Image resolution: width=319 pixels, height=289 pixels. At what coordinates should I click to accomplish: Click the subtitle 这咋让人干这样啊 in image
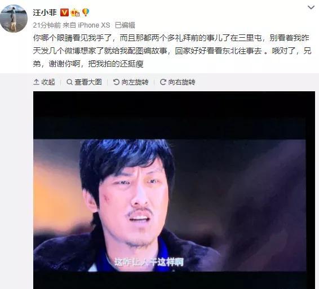coord(149,262)
